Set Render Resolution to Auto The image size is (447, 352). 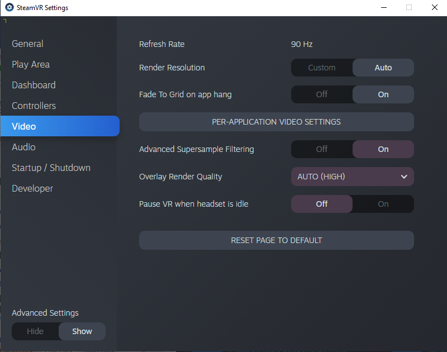point(383,68)
